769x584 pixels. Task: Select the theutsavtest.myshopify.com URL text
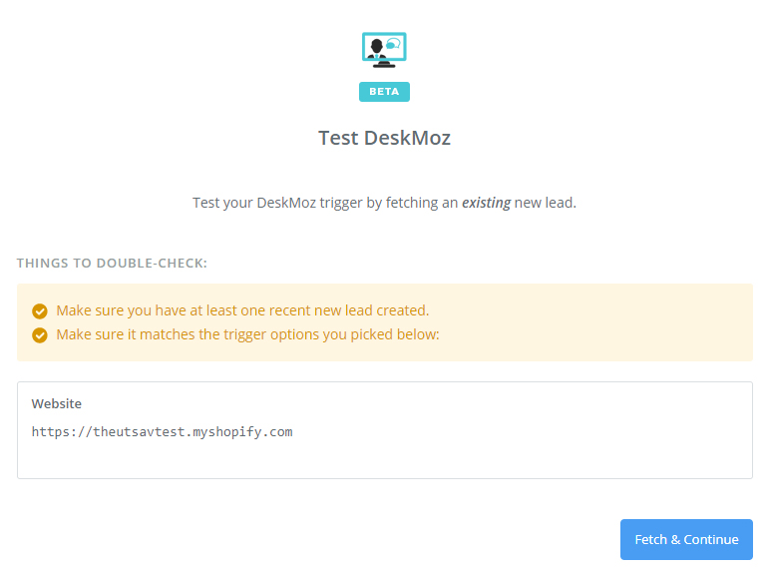[162, 432]
